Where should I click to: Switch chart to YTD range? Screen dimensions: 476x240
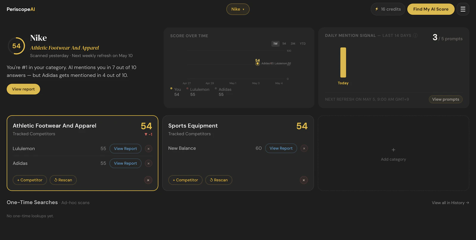tap(303, 44)
